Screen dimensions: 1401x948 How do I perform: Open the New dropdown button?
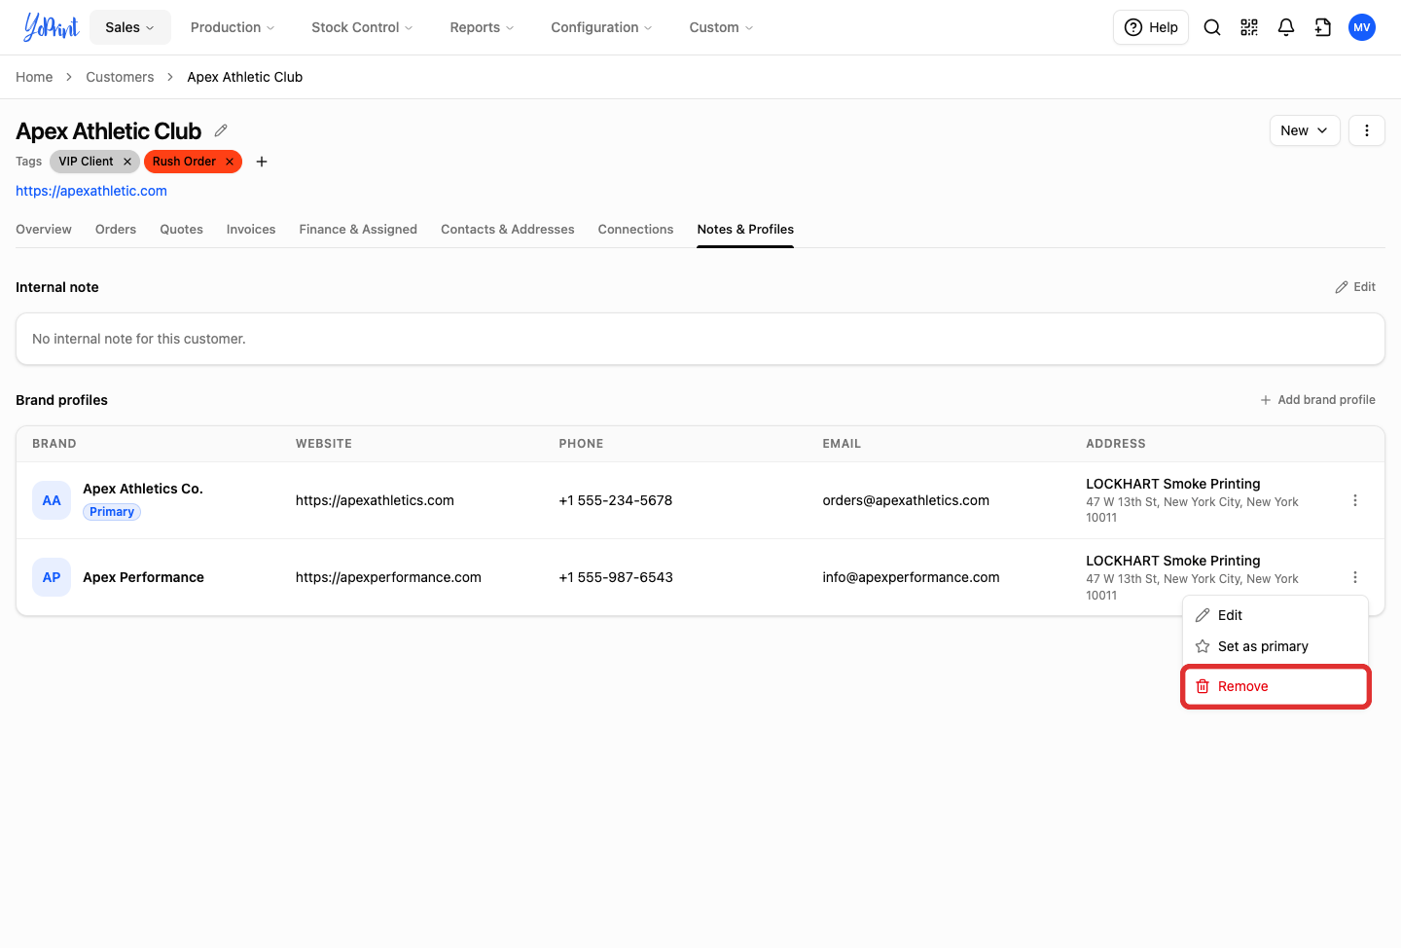(x=1305, y=130)
